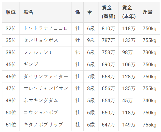Select オレワチャンピオン name cell
Viewport: 161px width, 132px height.
(x=46, y=88)
